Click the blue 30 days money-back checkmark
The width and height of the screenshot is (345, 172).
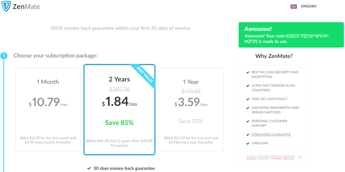pos(89,168)
